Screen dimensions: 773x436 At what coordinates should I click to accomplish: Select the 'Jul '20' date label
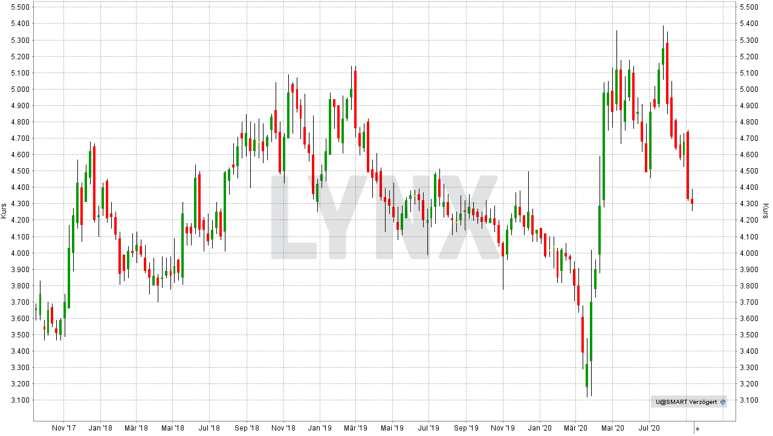(648, 428)
